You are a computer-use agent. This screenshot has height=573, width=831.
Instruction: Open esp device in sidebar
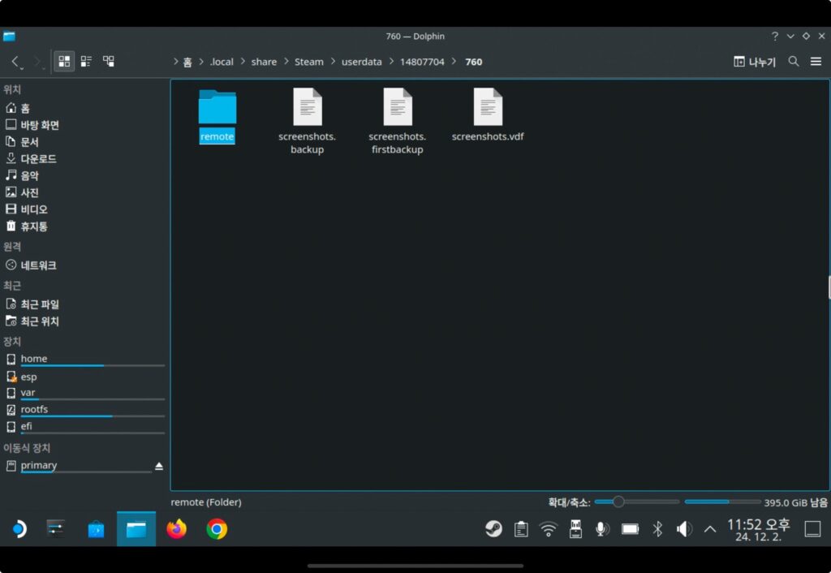coord(84,377)
